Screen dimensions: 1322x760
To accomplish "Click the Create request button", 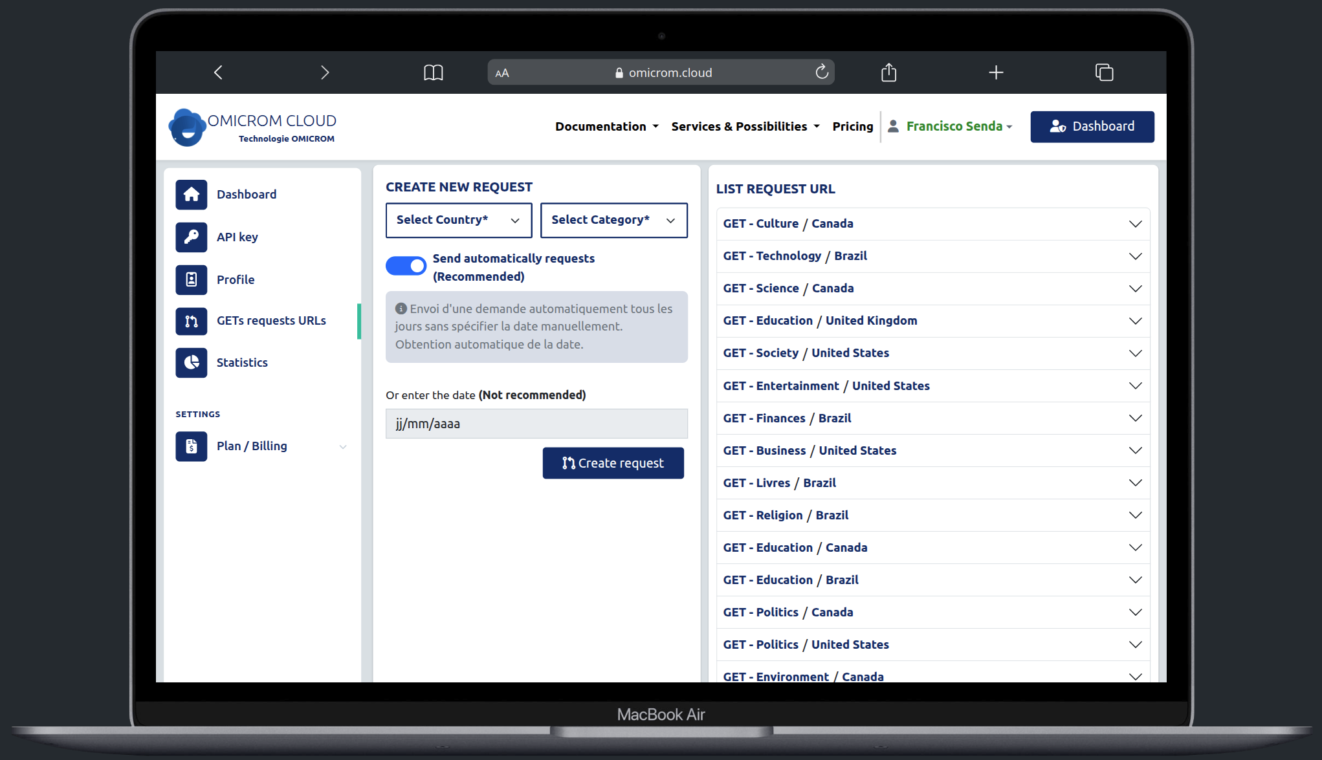I will point(613,463).
